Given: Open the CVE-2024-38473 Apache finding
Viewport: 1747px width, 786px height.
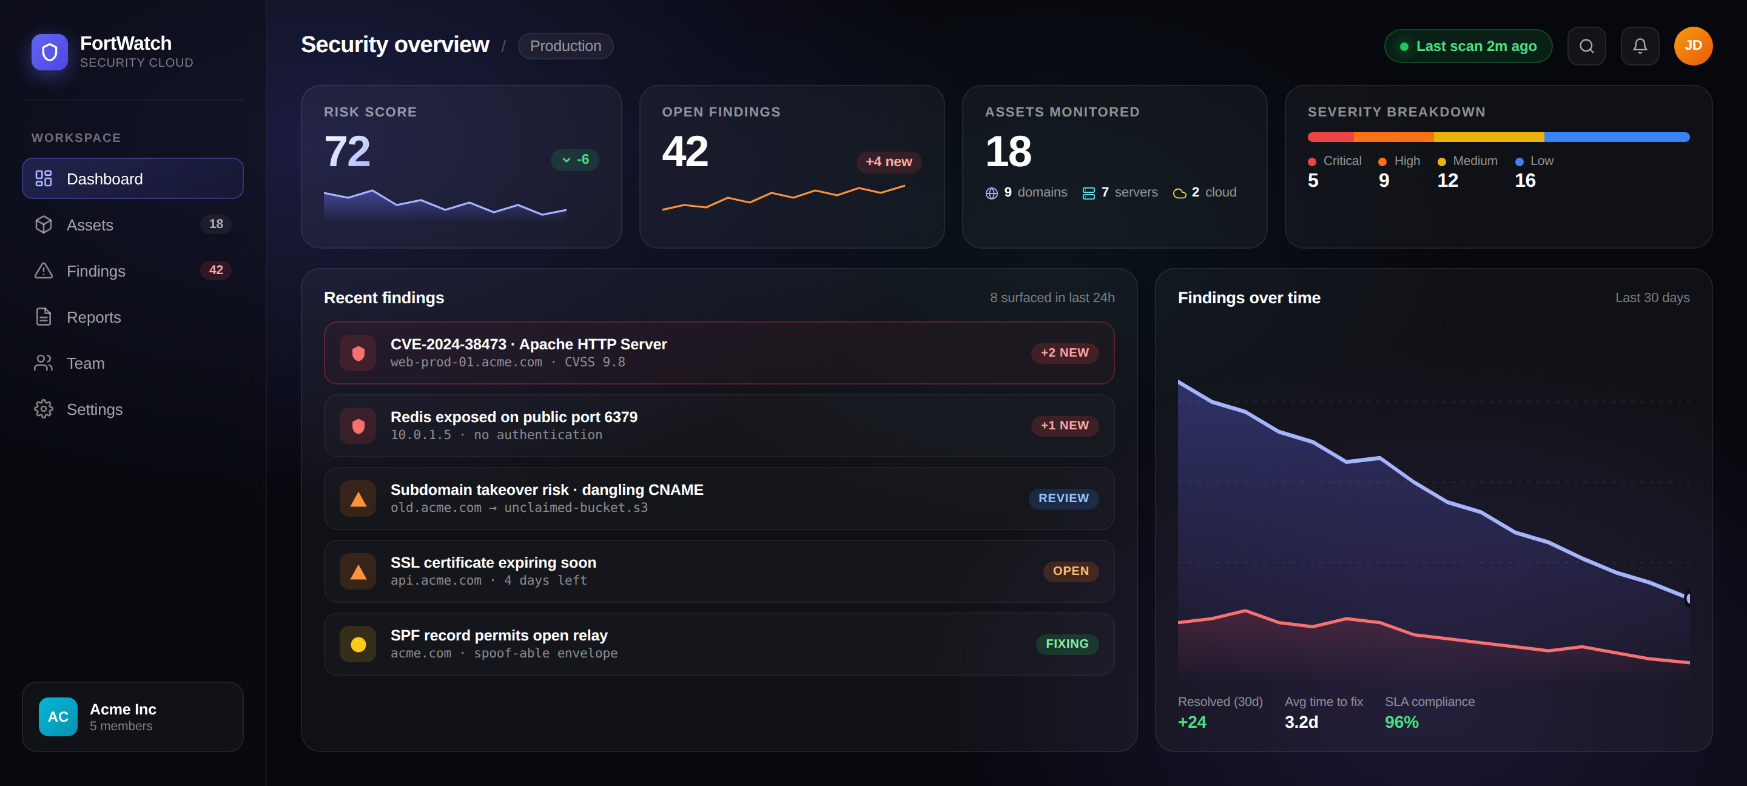Looking at the screenshot, I should pos(719,352).
